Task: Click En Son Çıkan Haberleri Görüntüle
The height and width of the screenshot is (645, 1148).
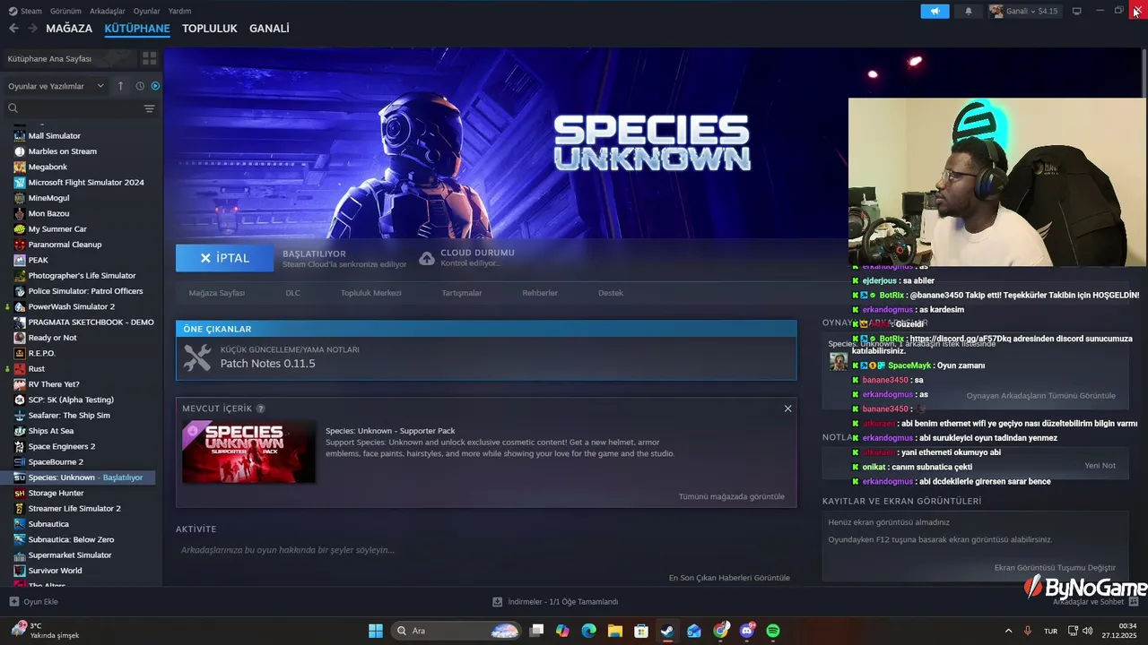Action: coord(729,578)
